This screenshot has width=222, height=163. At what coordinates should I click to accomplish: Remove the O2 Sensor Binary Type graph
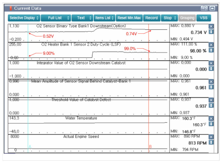[x=211, y=26]
